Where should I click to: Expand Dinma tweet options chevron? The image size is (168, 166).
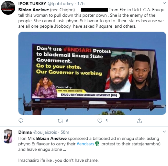tap(164, 132)
